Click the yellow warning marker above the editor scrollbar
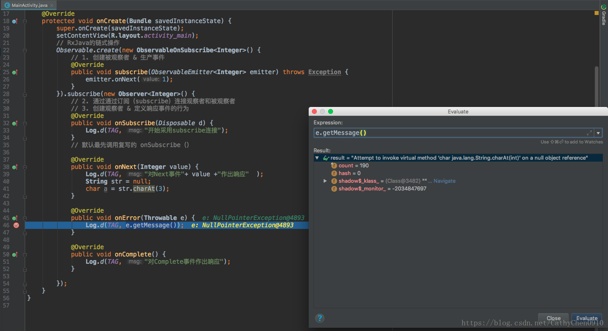Screen dimensions: 608x331 click(x=597, y=13)
